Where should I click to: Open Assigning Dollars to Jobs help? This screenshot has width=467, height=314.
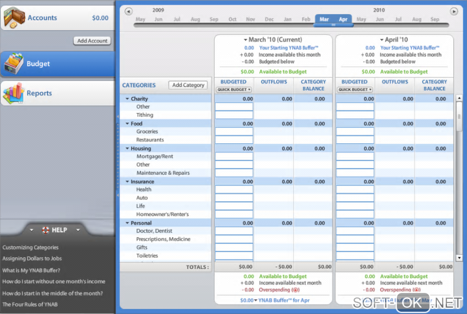(32, 258)
